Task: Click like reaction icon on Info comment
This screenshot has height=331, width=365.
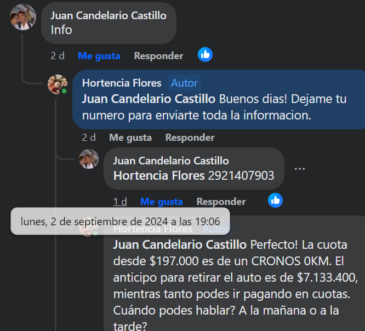Action: (x=205, y=55)
